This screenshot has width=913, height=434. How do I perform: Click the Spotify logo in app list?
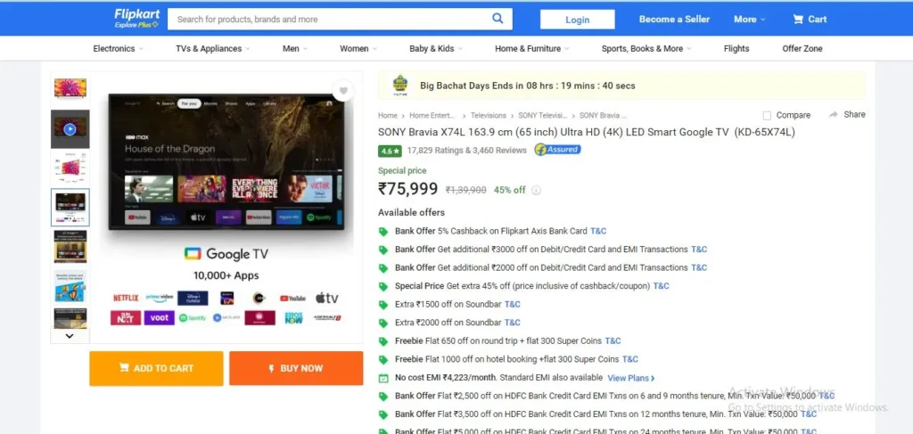[x=193, y=317]
